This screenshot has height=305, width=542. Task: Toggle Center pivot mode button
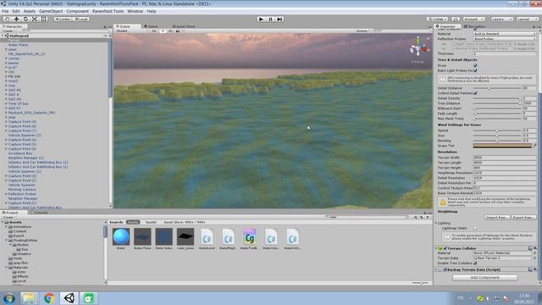click(63, 19)
